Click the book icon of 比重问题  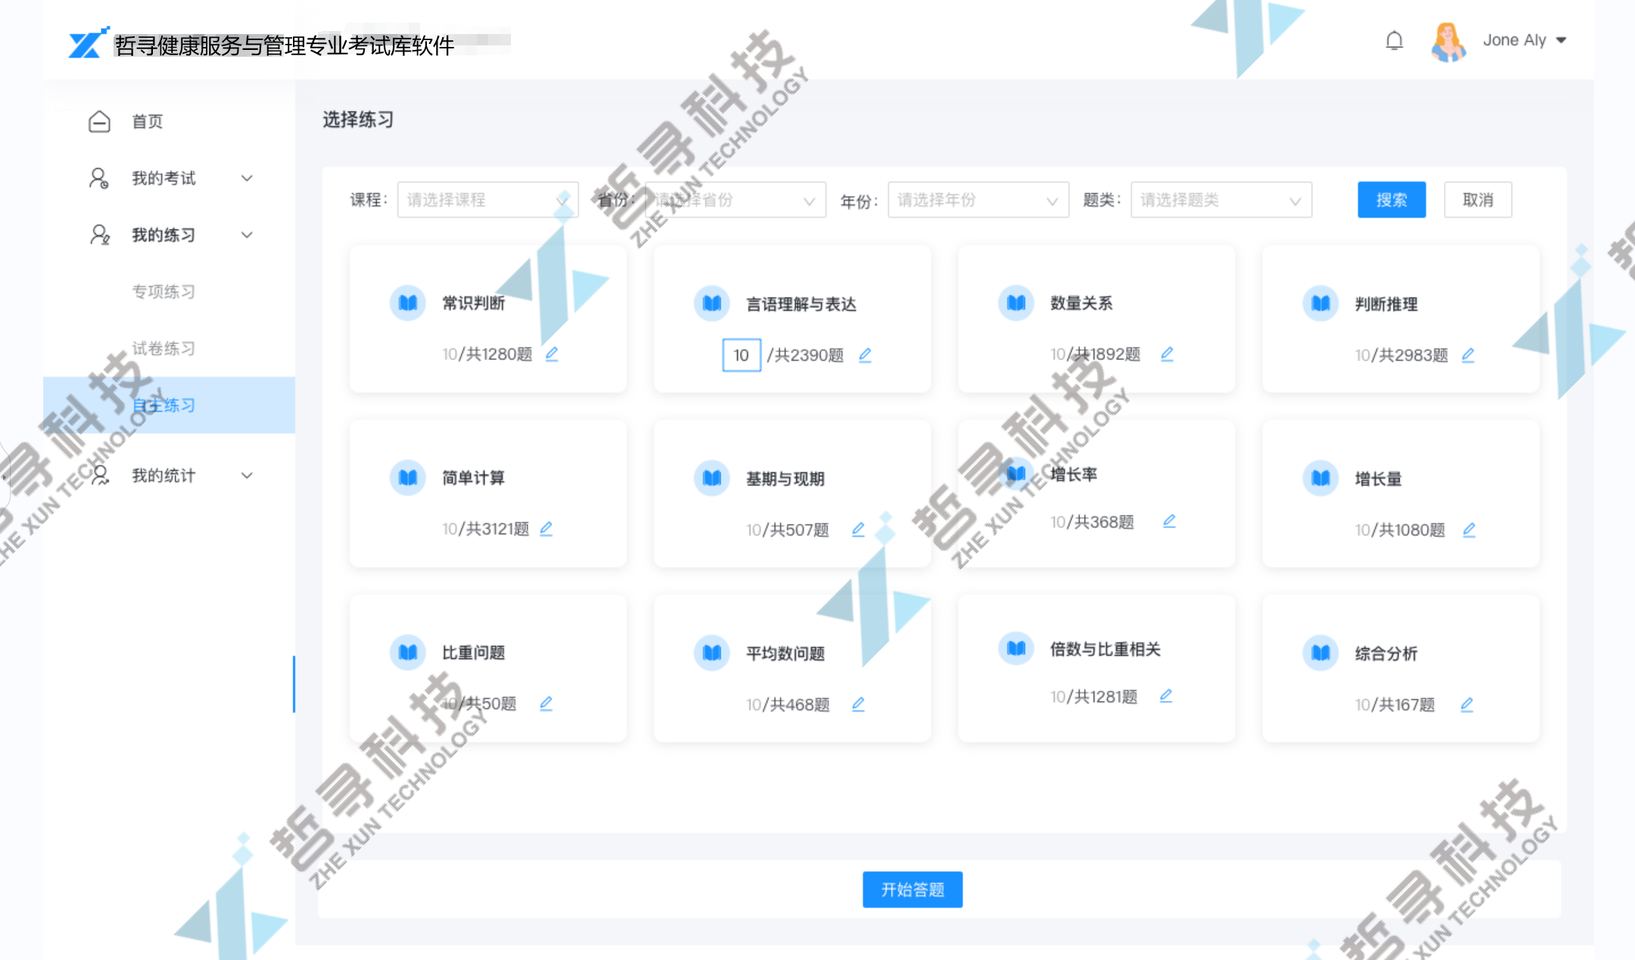(x=408, y=652)
